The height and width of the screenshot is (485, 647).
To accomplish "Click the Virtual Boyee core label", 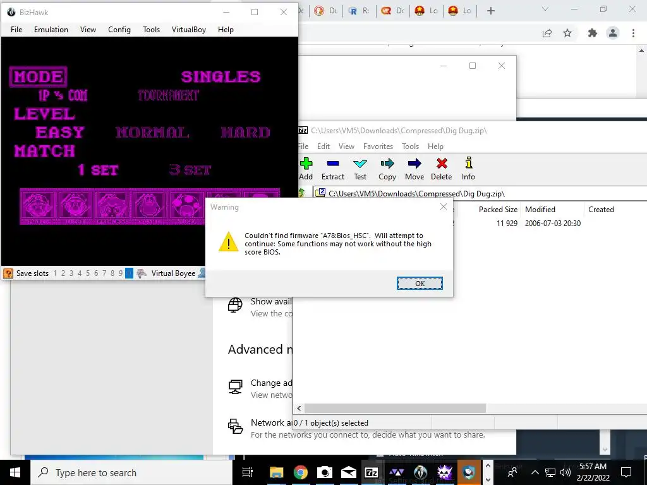I will [x=173, y=273].
